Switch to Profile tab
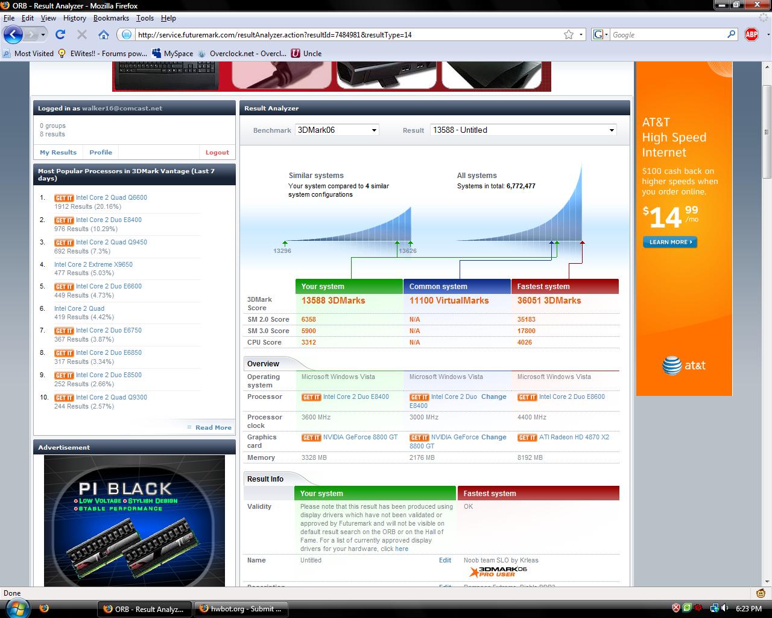Viewport: 772px width, 618px height. coord(101,152)
